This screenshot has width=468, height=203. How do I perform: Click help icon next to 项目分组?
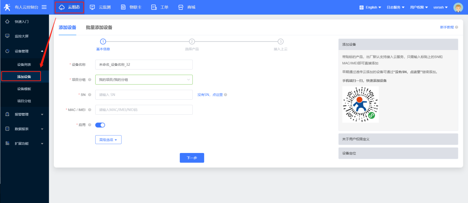tap(90, 80)
